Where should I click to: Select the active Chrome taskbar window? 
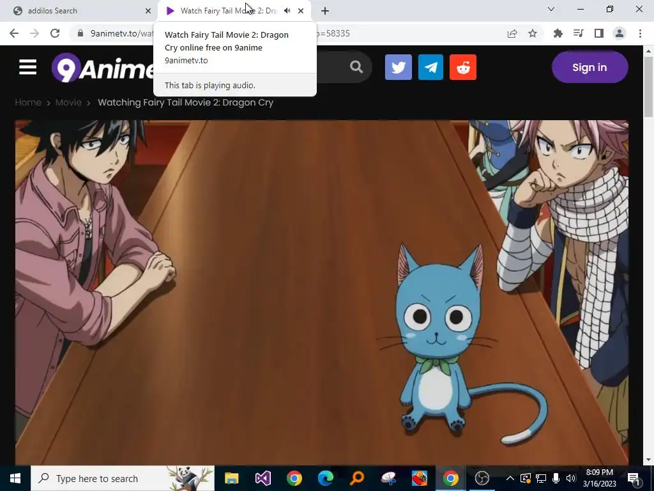(450, 478)
